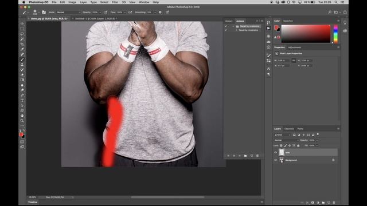The height and width of the screenshot is (206, 367).
Task: Open the Opacity dropdown in options bar
Action: 100,12
